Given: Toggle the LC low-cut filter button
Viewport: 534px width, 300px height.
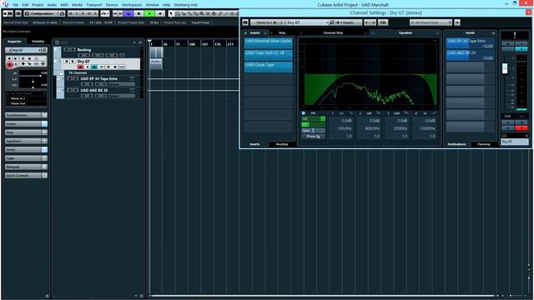Looking at the screenshot, I should [313, 124].
